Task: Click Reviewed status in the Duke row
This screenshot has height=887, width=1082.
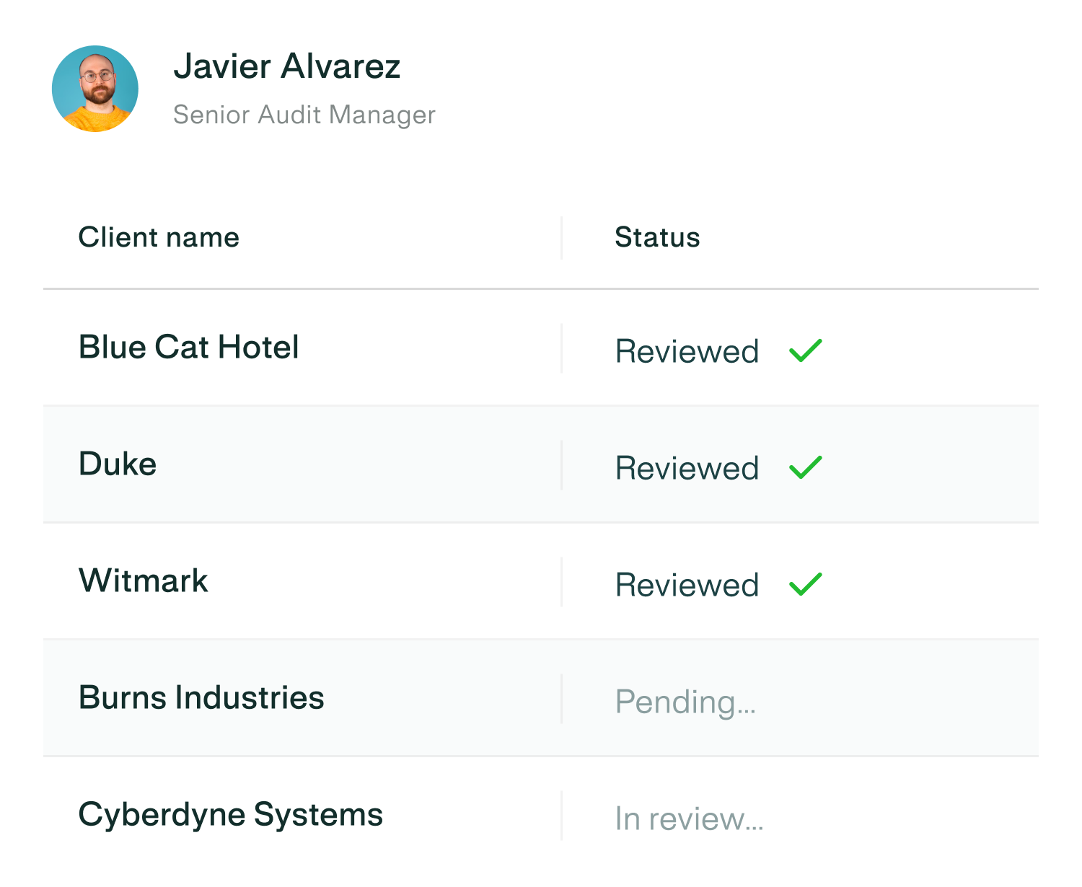Action: 687,468
